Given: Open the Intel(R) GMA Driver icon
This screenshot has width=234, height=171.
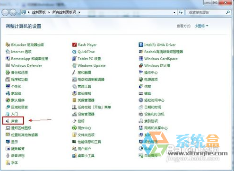Looking at the screenshot, I should (x=141, y=45).
